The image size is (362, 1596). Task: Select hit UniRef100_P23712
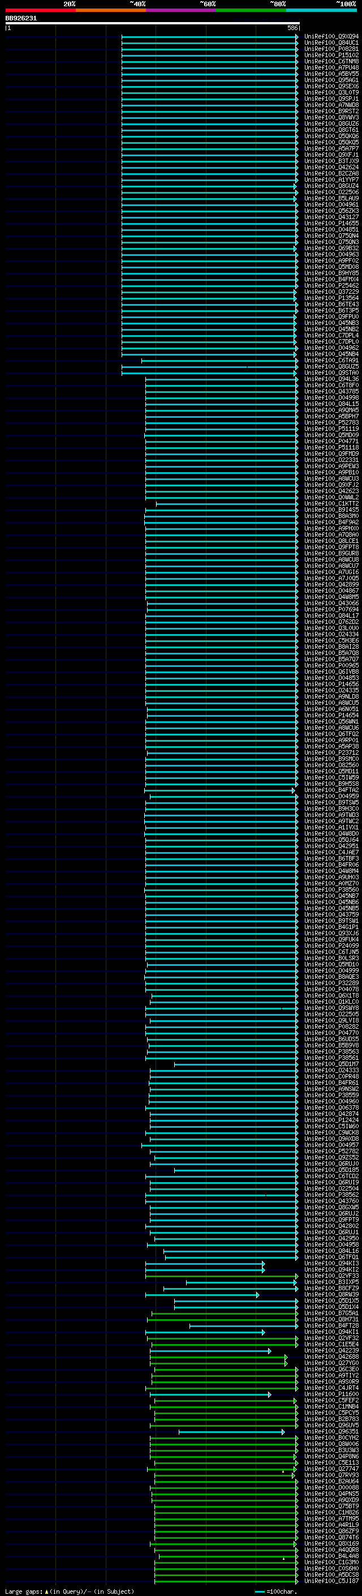[331, 753]
